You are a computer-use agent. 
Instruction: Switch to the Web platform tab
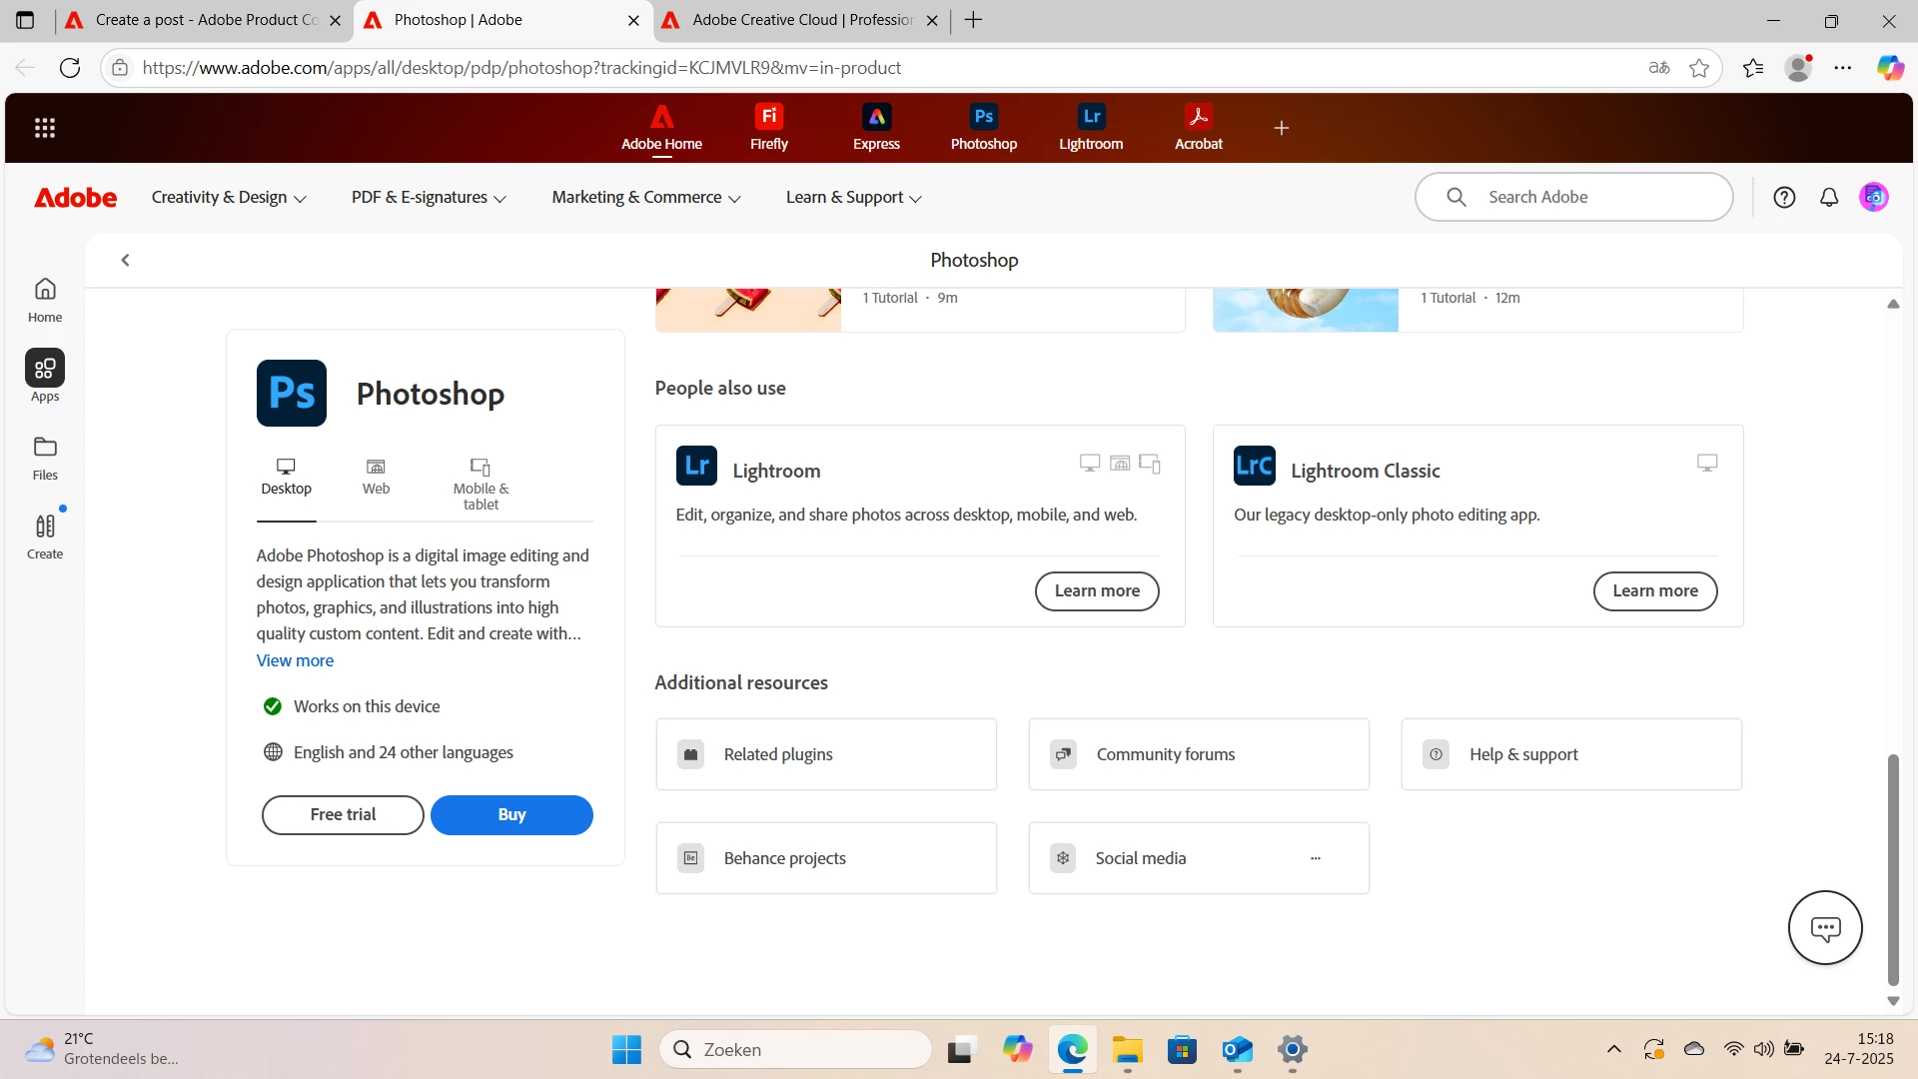pos(376,477)
